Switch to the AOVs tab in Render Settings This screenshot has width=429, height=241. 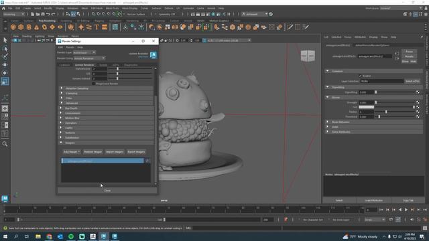pos(115,65)
